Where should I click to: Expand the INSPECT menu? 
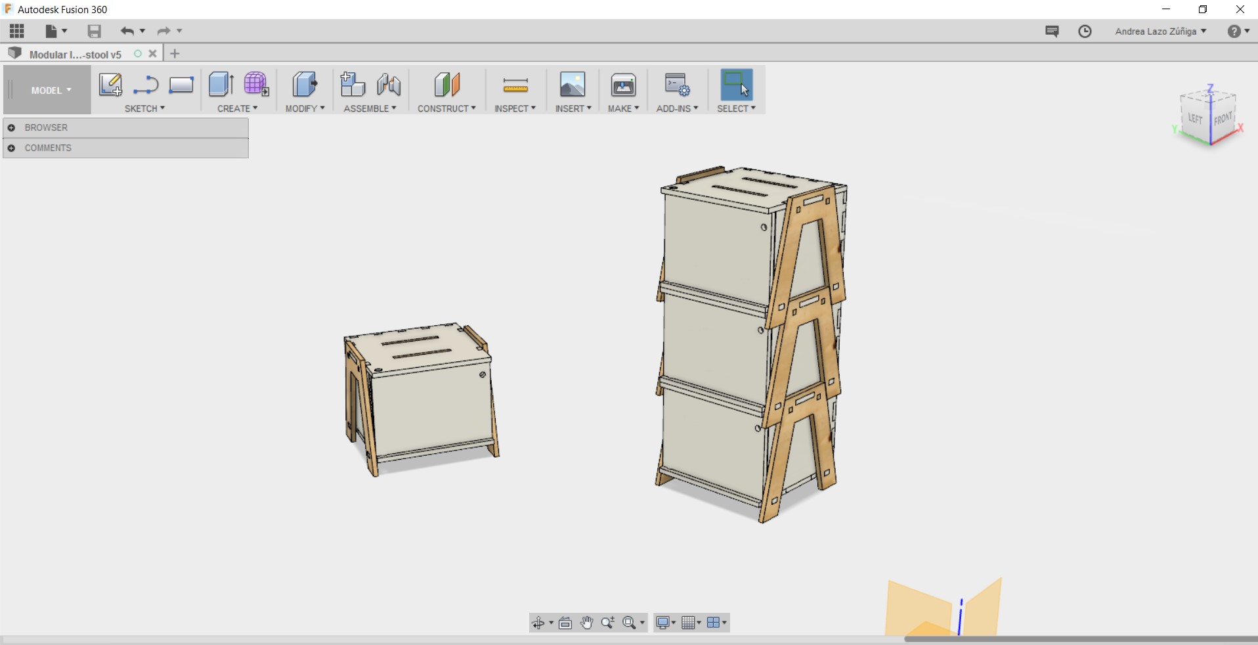tap(515, 108)
